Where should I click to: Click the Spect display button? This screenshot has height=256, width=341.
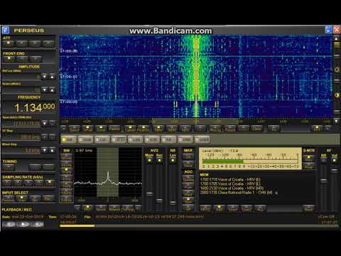pos(74,129)
